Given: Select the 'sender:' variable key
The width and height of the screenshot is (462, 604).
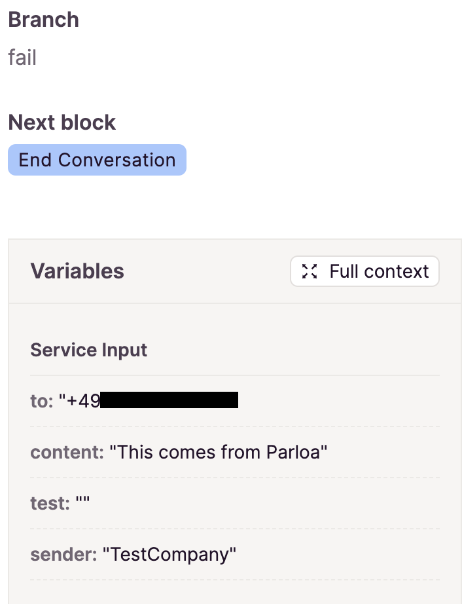Looking at the screenshot, I should pos(64,555).
